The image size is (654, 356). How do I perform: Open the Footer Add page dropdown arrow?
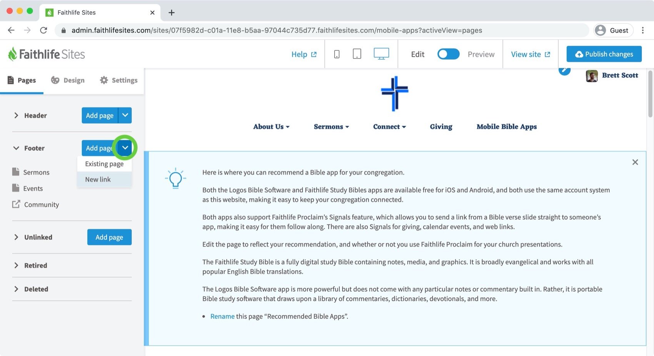tap(125, 148)
